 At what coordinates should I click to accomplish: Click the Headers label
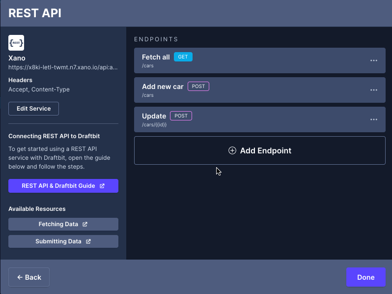point(20,80)
